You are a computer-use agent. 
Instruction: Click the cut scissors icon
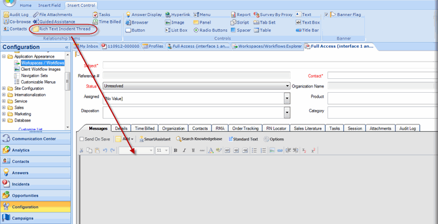(x=81, y=150)
